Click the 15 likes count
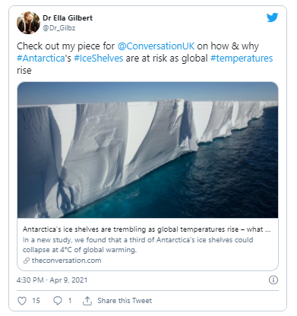 (36, 301)
